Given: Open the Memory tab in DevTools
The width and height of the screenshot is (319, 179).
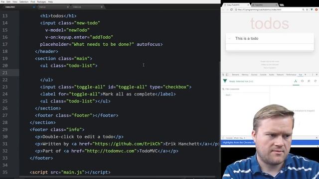Looking at the screenshot, I should 245,75.
